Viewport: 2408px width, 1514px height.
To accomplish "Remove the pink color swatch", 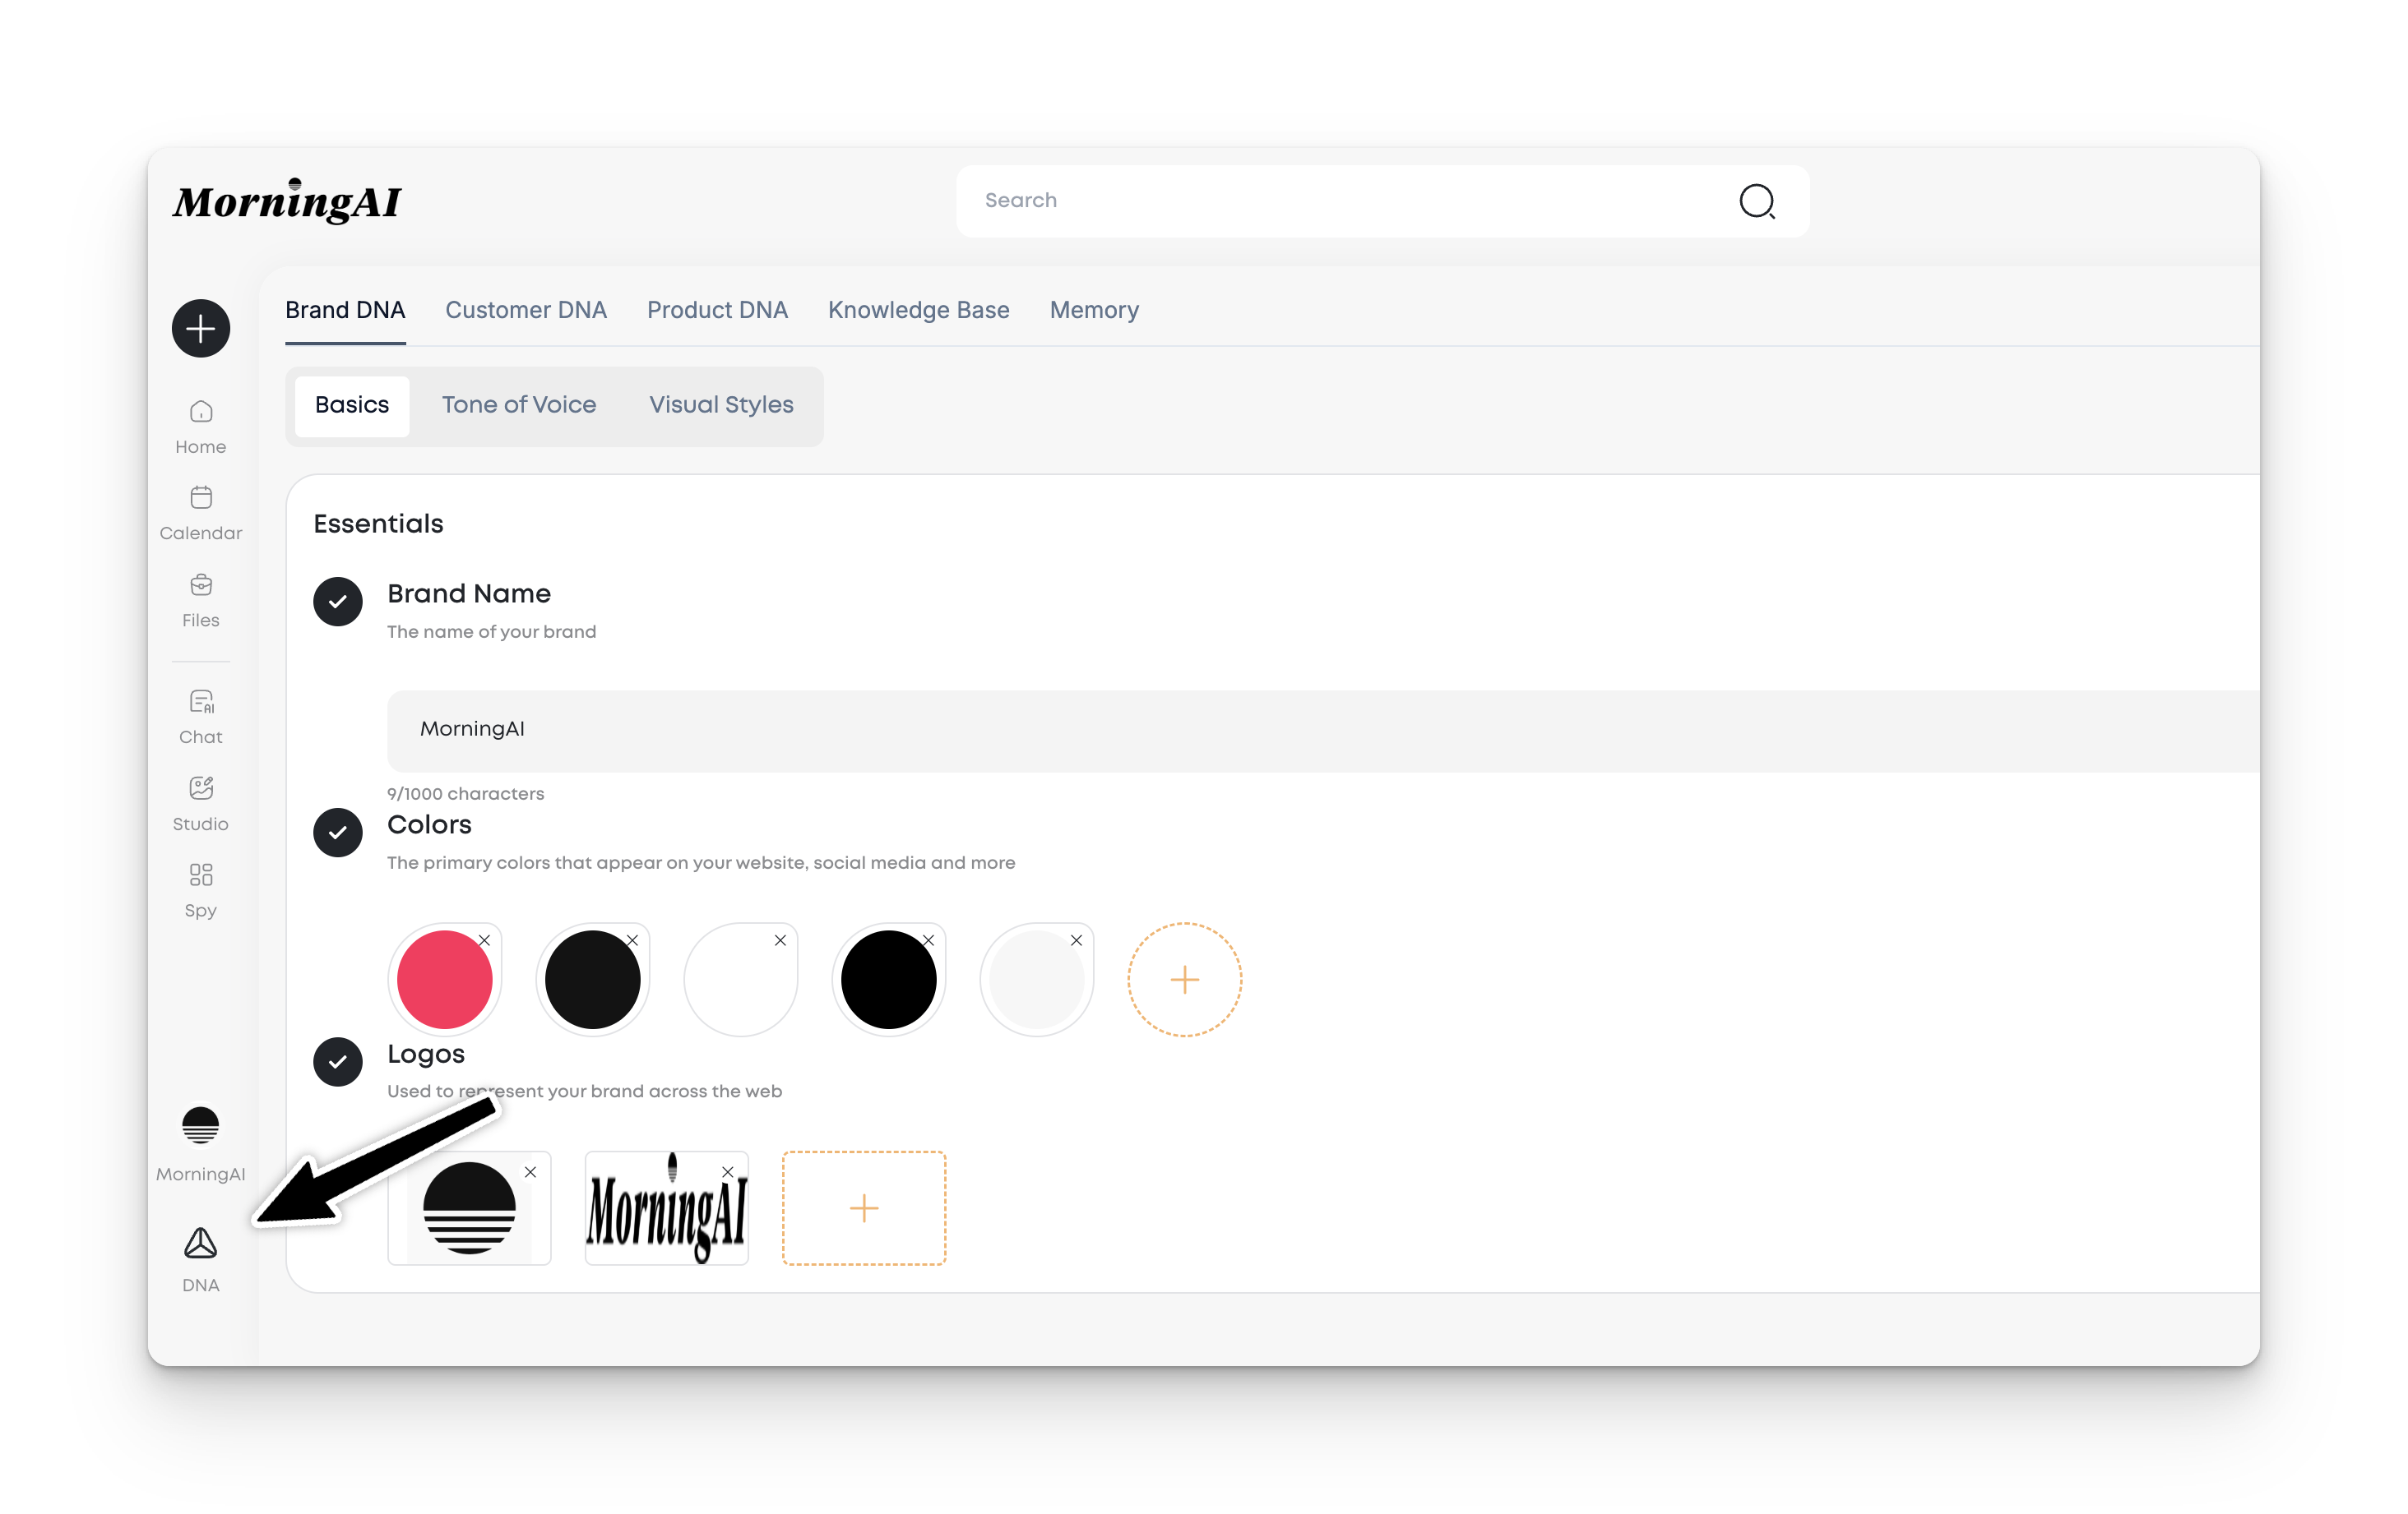I will click(x=484, y=940).
